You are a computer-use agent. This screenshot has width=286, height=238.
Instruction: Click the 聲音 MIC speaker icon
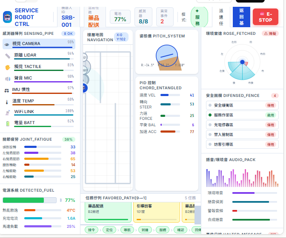click(8, 79)
